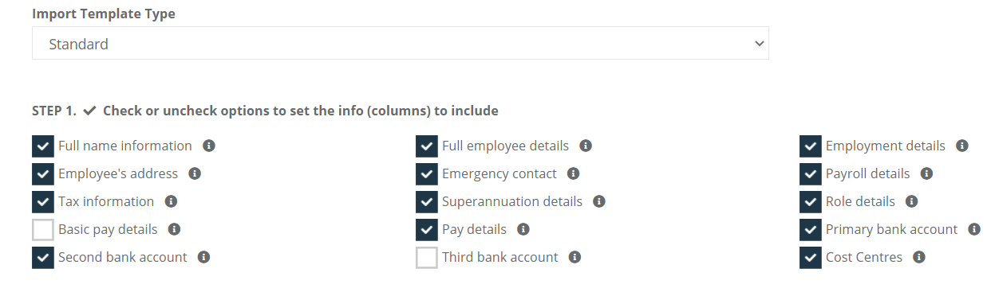991x292 pixels.
Task: Disable the Payroll details checkbox
Action: coord(811,174)
